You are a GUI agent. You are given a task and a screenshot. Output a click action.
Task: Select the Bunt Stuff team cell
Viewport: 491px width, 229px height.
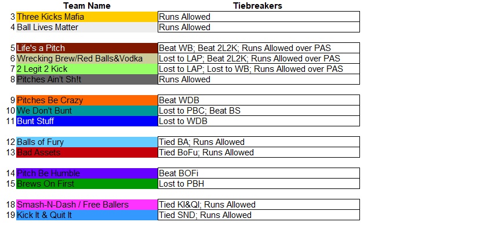[x=87, y=121]
